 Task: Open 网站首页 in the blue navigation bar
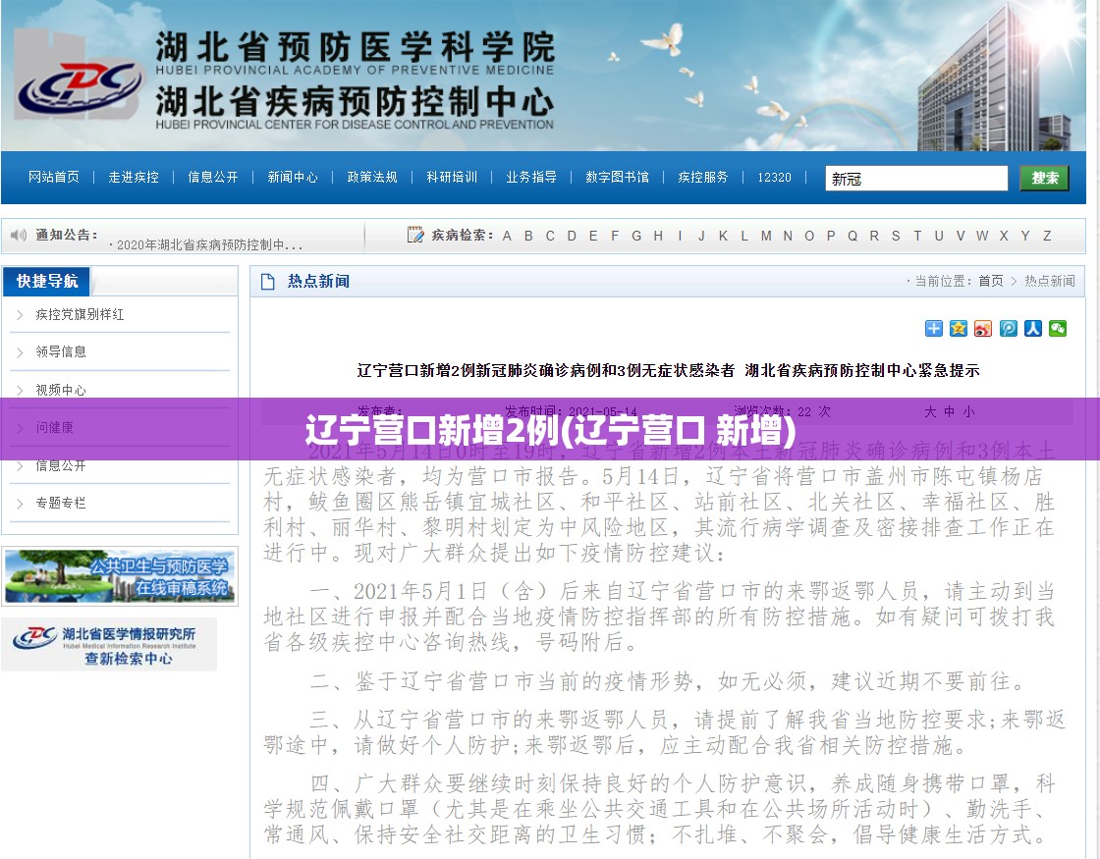[x=54, y=178]
